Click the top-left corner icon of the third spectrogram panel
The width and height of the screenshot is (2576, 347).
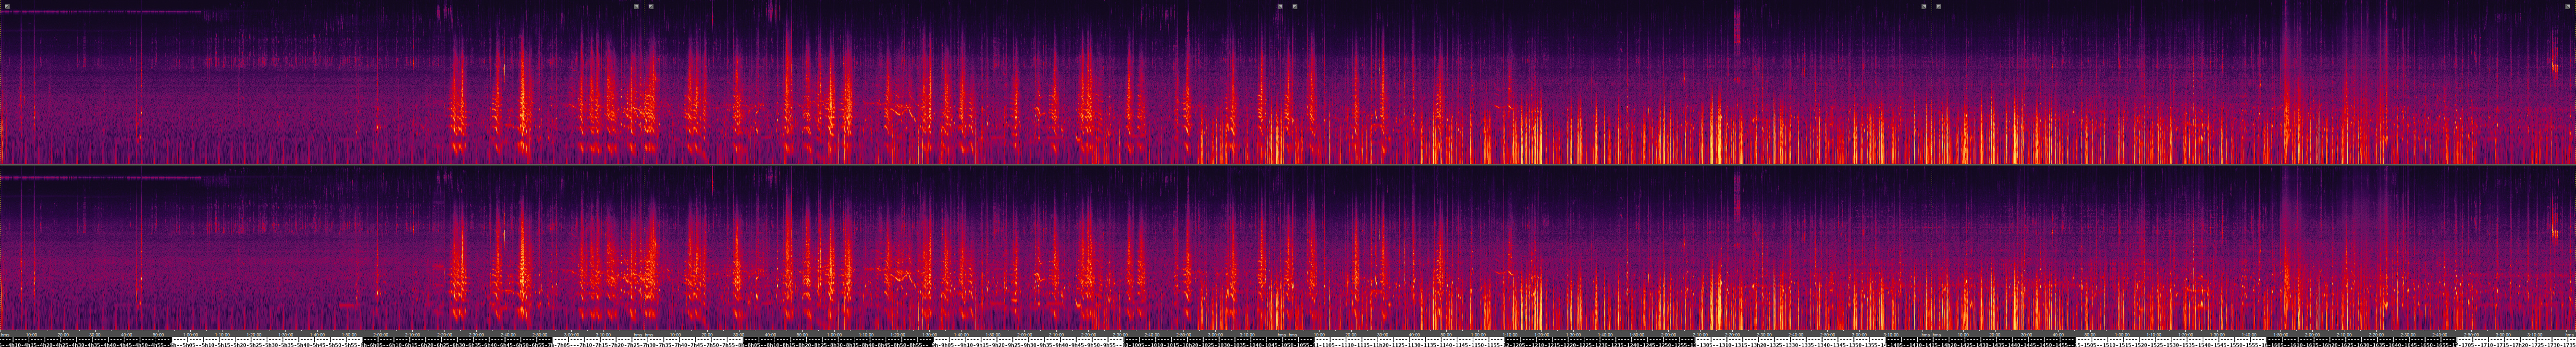tap(1295, 6)
